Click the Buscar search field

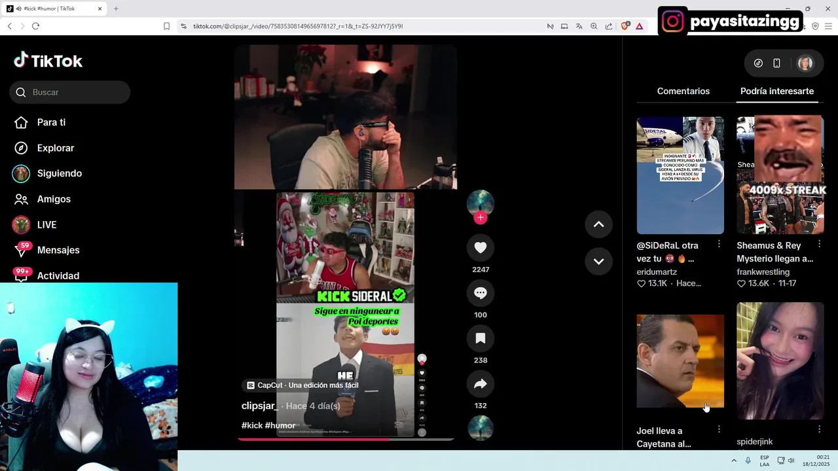[70, 92]
